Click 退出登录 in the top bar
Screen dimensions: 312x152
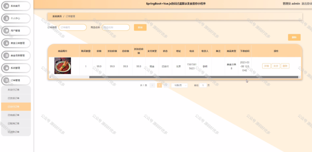tap(307, 4)
